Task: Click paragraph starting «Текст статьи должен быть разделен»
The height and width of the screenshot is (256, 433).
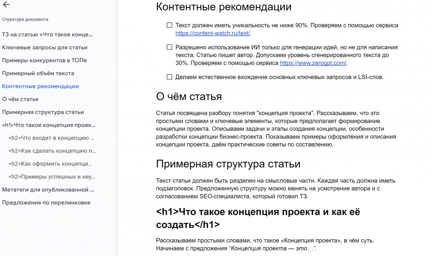Action: 276,188
